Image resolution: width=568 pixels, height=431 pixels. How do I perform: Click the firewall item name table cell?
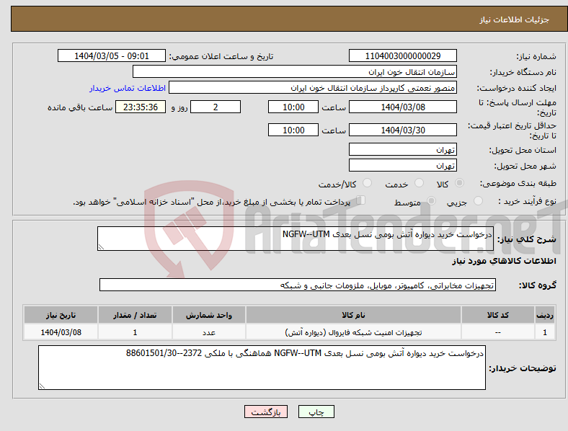pos(353,332)
